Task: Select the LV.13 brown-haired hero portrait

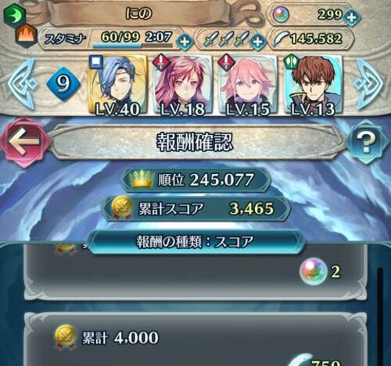Action: [313, 85]
